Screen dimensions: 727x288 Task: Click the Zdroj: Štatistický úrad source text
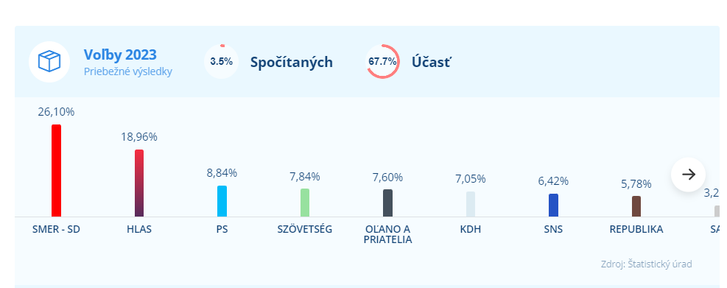pos(646,264)
